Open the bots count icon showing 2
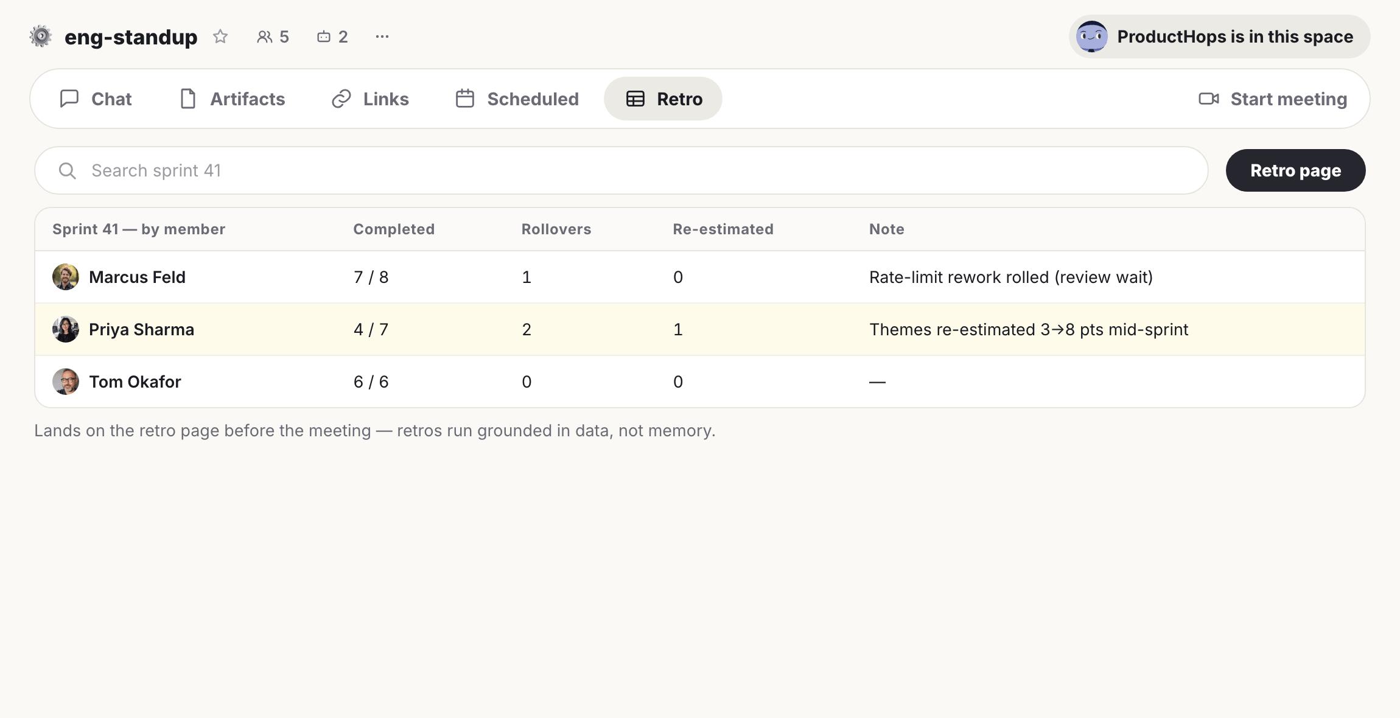1400x718 pixels. click(332, 37)
